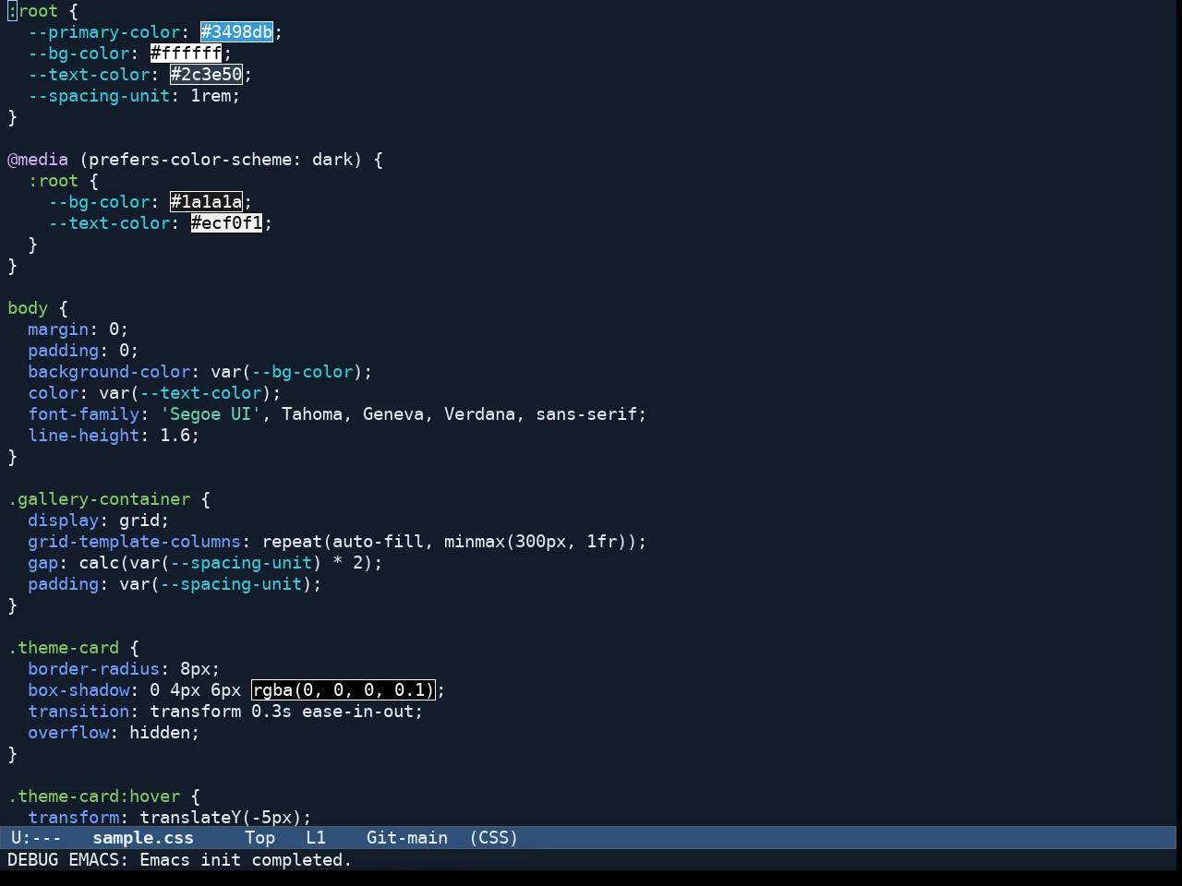
Task: Click the @media keyword
Action: tap(38, 160)
